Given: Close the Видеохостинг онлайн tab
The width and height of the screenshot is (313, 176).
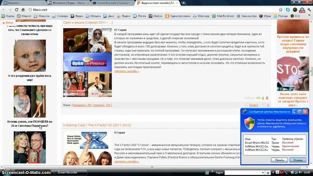Looking at the screenshot, I should tap(177, 3).
